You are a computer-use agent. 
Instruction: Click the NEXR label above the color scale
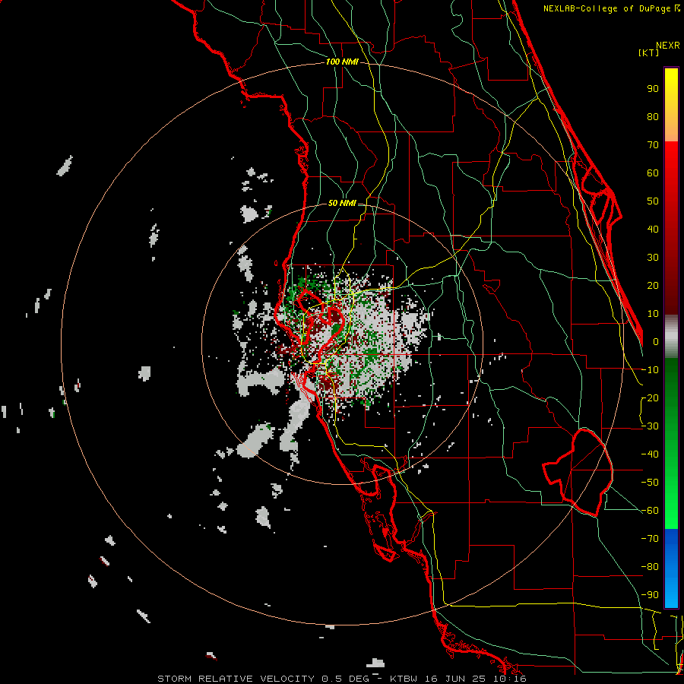pyautogui.click(x=668, y=46)
